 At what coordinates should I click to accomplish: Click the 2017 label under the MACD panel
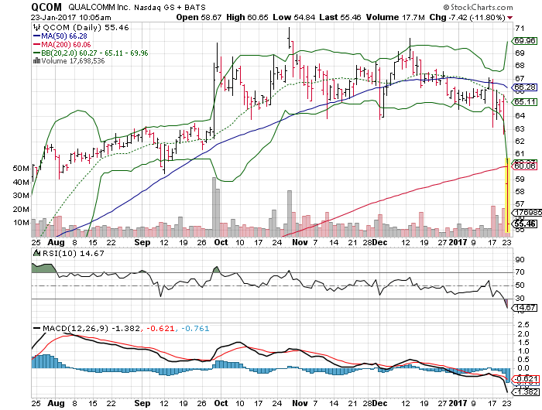(458, 403)
